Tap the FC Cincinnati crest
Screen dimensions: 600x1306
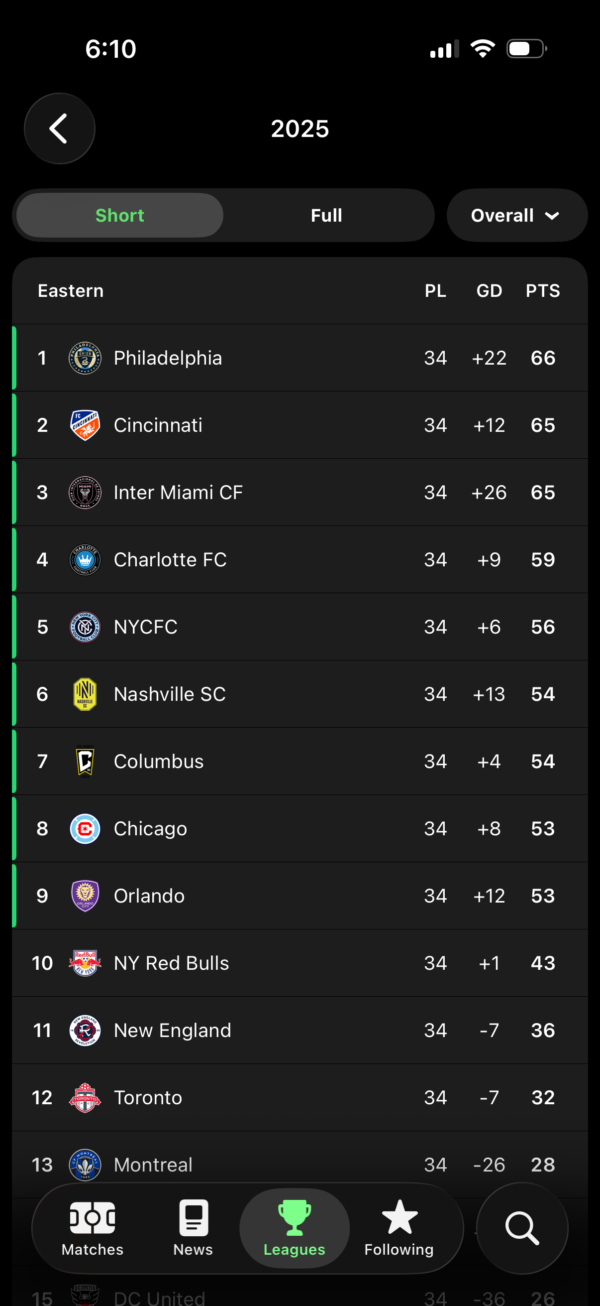85,425
